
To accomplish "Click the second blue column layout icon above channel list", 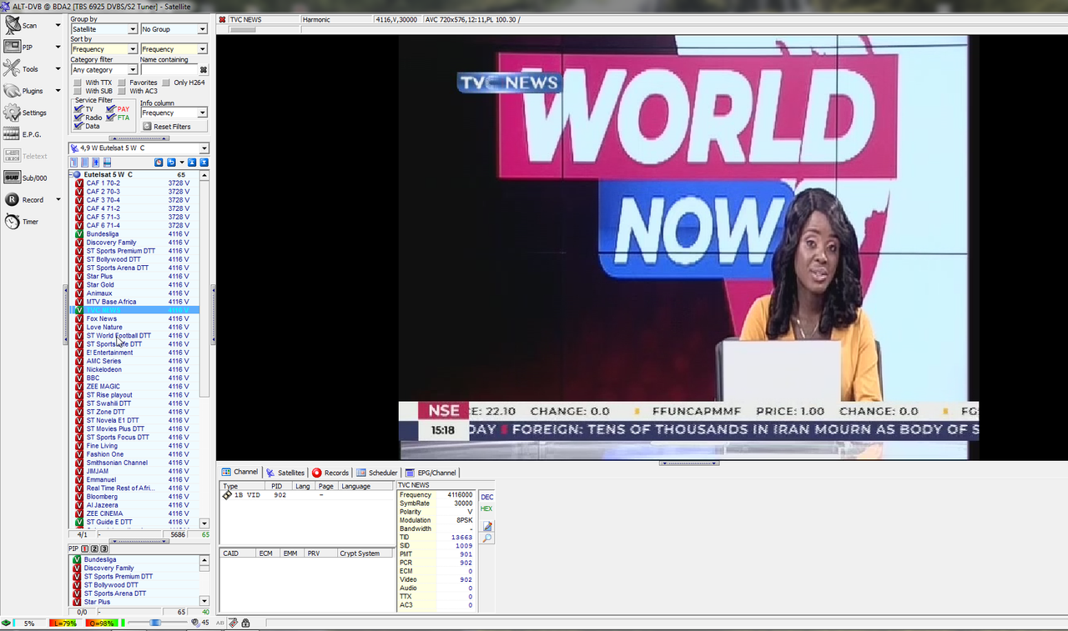I will pyautogui.click(x=84, y=163).
